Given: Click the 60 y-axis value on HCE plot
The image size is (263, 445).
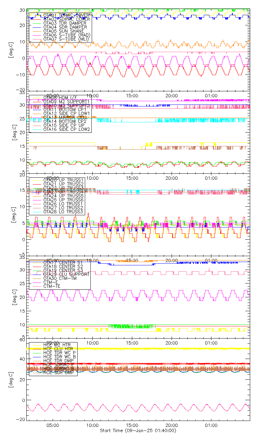Looking at the screenshot, I should (23, 339).
